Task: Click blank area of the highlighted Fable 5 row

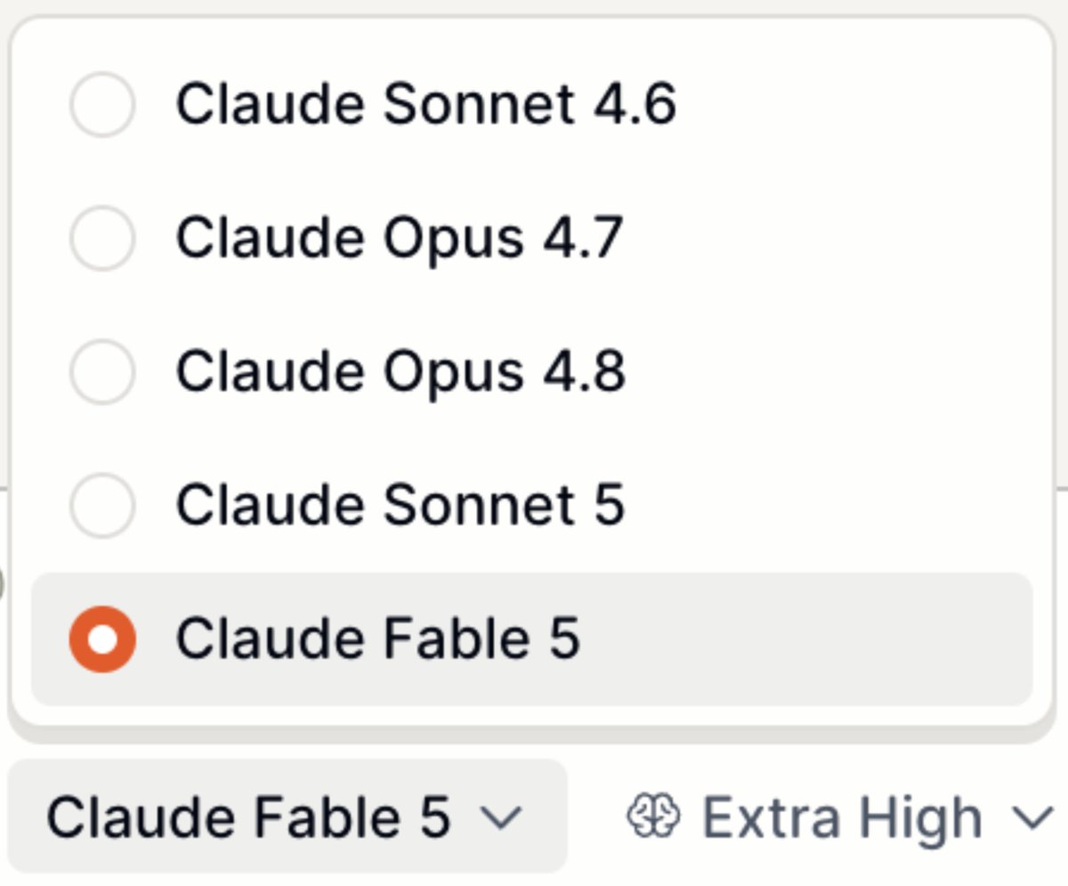Action: pyautogui.click(x=801, y=639)
